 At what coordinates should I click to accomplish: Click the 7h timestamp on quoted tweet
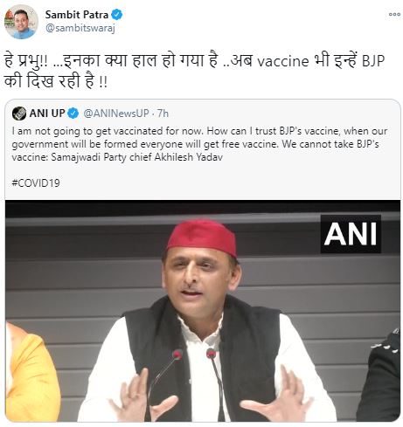(163, 114)
